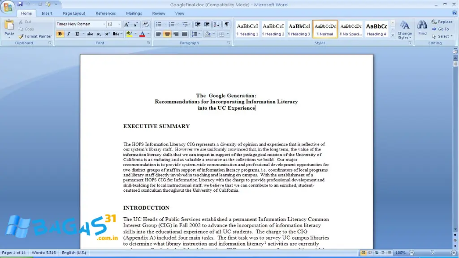Zoom in using the plus control
This screenshot has height=258, width=459.
click(x=453, y=252)
